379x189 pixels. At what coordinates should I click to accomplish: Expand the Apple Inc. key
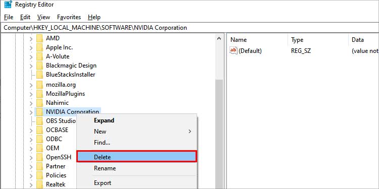31,48
